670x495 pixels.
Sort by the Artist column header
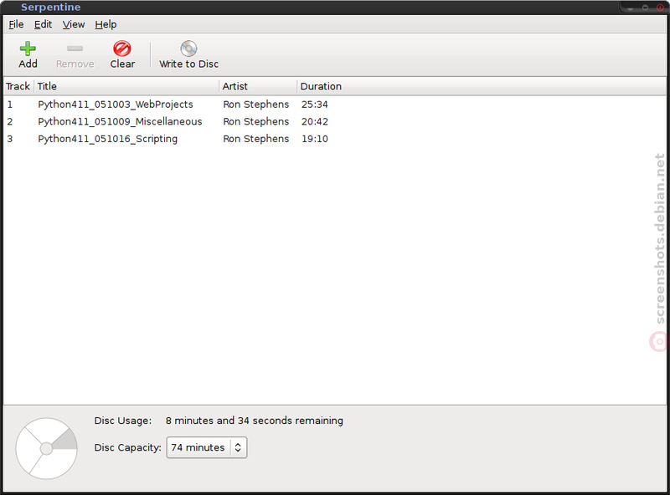tap(258, 87)
